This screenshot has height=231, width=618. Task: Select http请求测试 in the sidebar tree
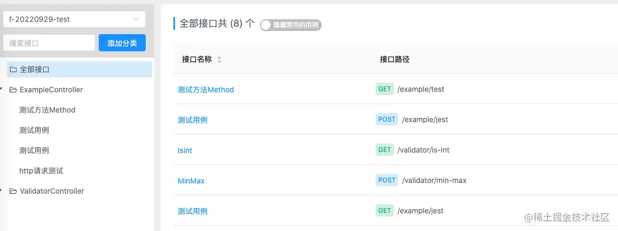[x=41, y=171]
